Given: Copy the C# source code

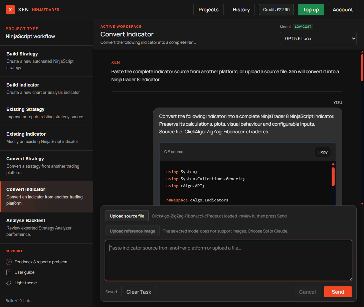Looking at the screenshot, I should coord(323,152).
